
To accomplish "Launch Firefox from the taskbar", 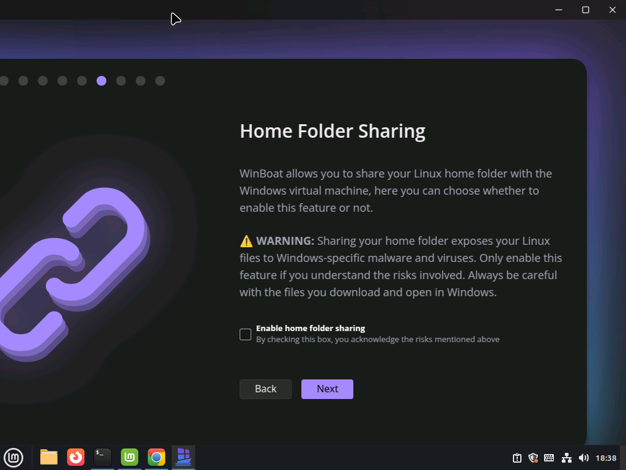I will 76,457.
